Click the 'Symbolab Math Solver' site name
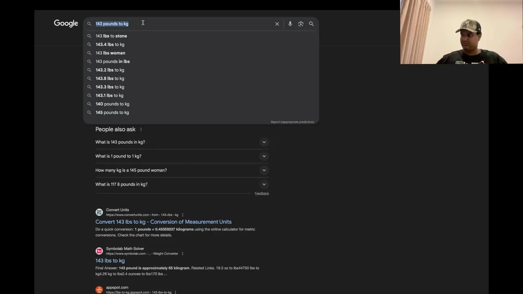The image size is (523, 294). point(125,249)
